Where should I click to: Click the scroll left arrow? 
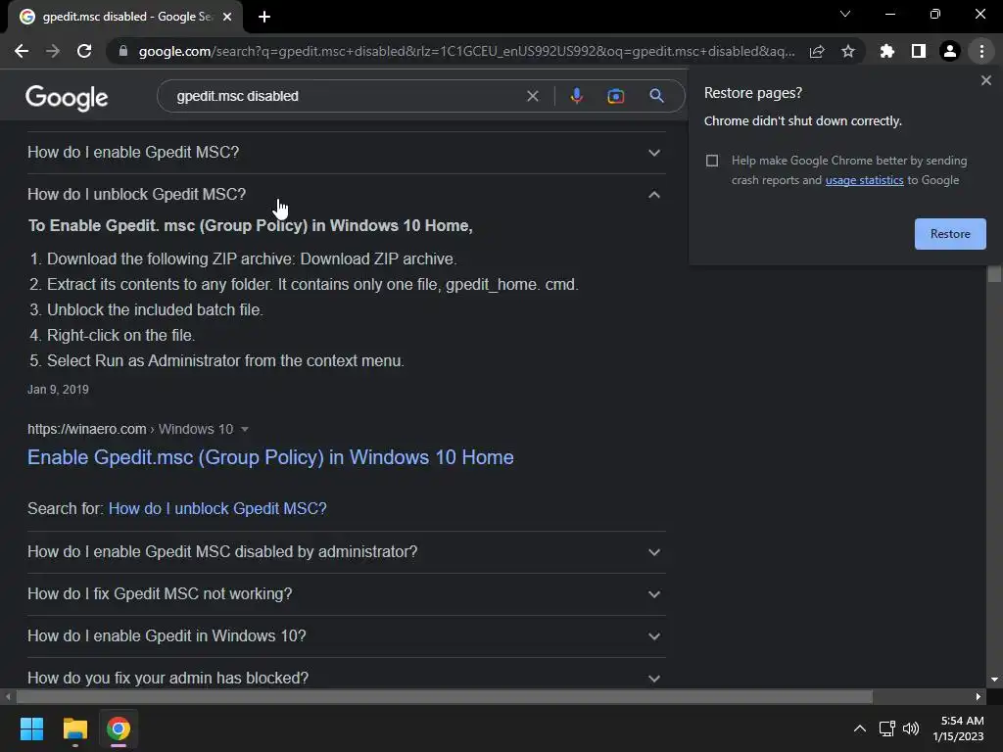click(x=8, y=697)
